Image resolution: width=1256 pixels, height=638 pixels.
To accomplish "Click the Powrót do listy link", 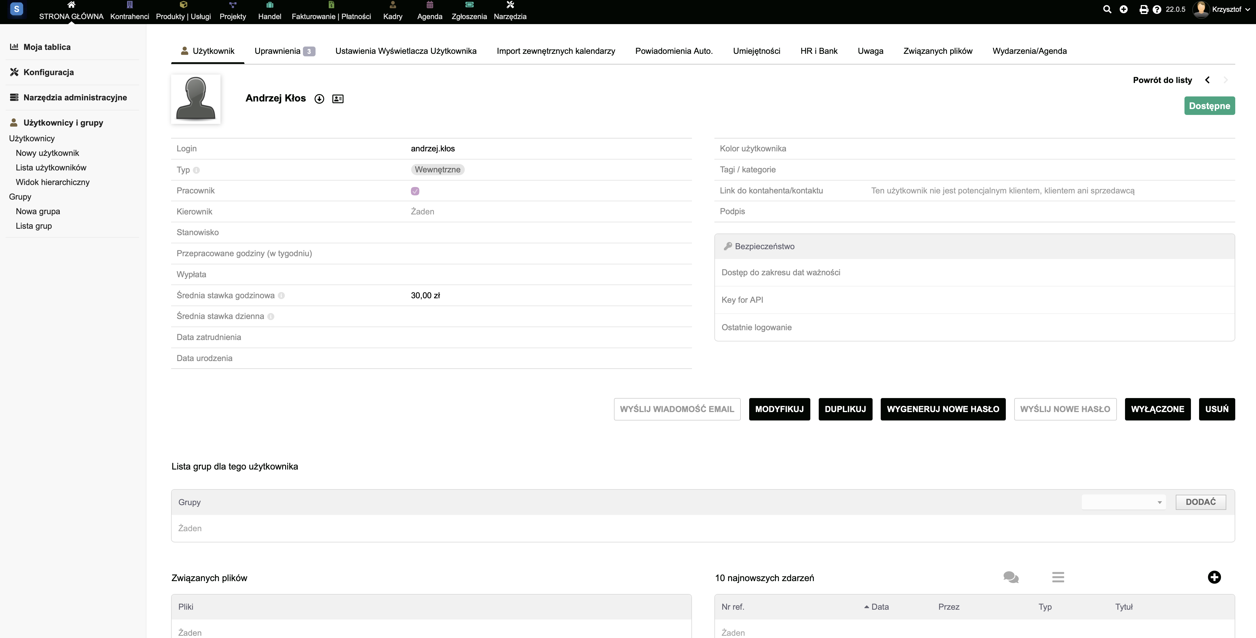I will [x=1162, y=80].
